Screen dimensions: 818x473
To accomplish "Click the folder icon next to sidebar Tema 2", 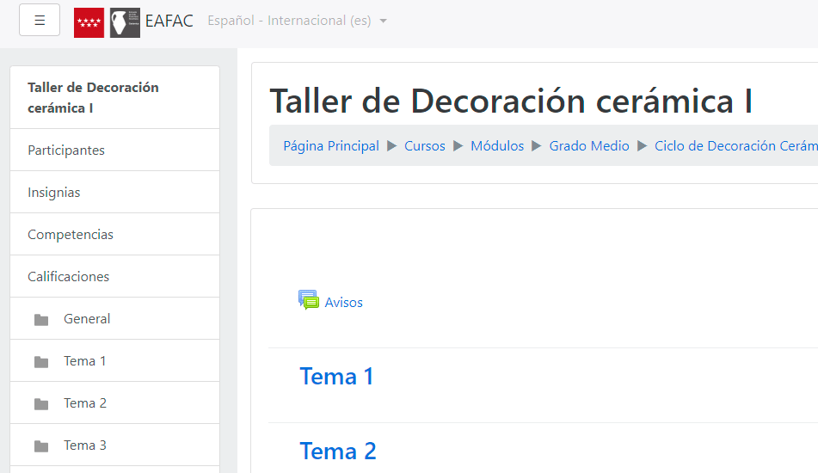I will click(41, 404).
